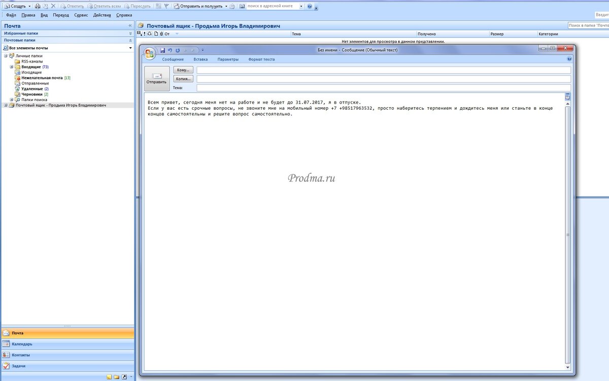Screen dimensions: 609x381
Task: Open help in the message window
Action: [x=569, y=59]
